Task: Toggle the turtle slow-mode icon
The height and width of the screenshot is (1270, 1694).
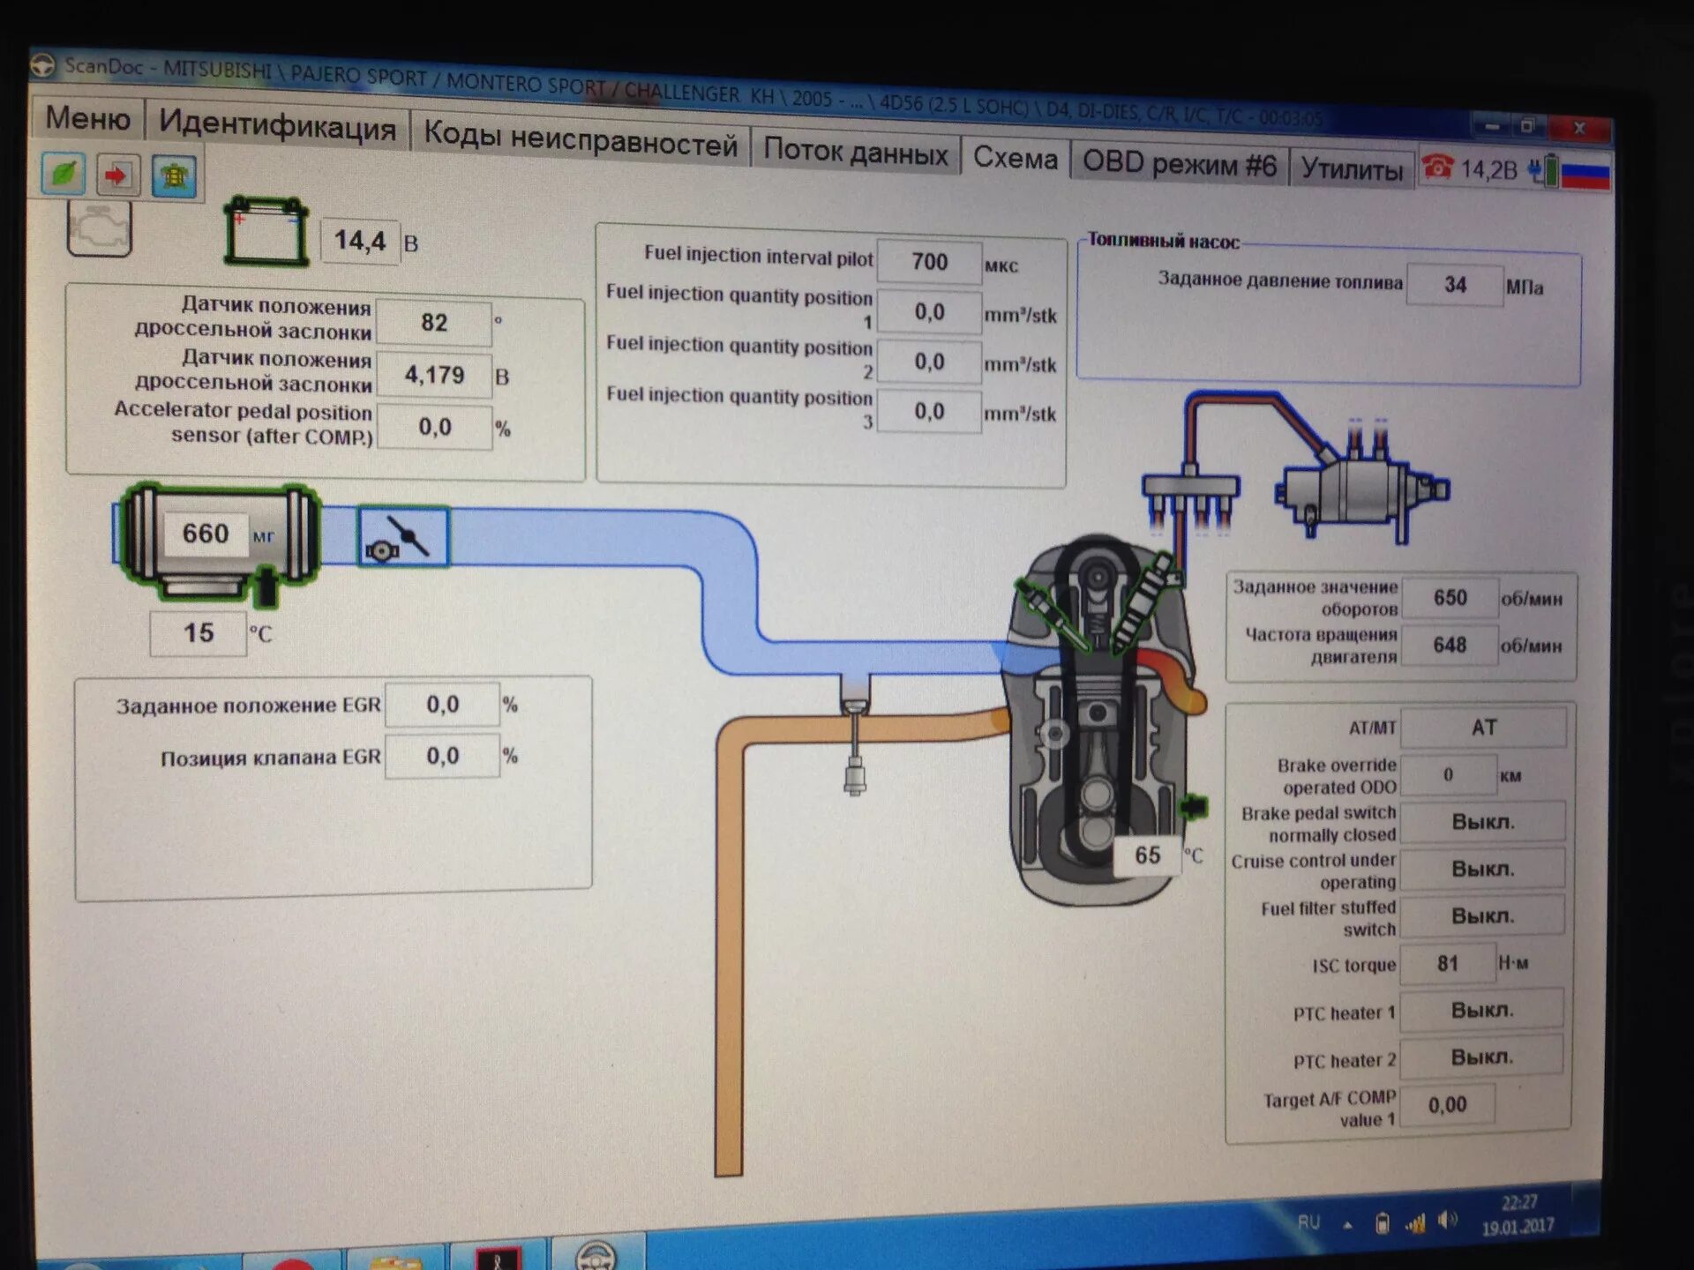Action: click(174, 176)
